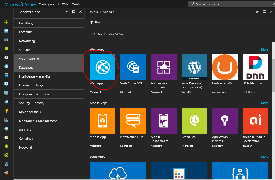Open the Web App tile

pos(103,67)
